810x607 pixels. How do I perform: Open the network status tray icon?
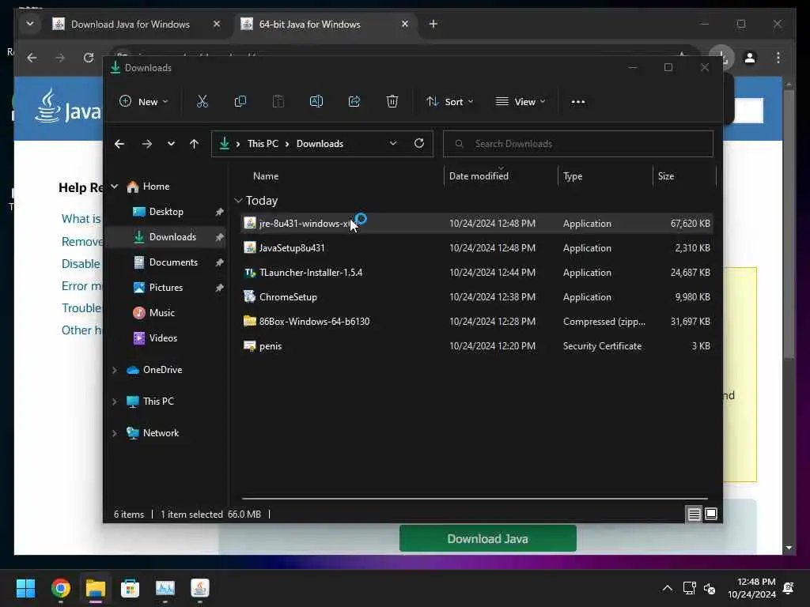(x=689, y=588)
